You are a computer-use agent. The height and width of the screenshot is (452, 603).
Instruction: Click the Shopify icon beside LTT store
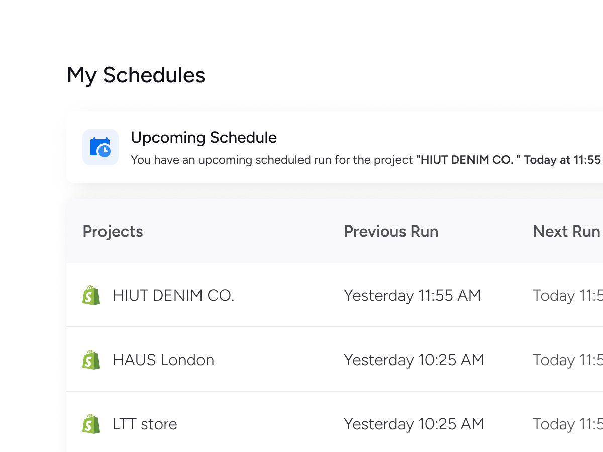(x=91, y=424)
